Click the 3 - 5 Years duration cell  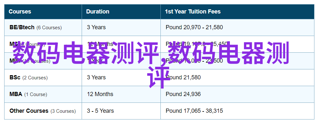pos(100,111)
